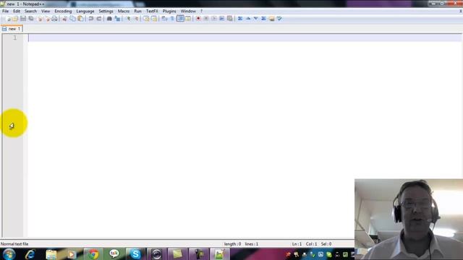Image resolution: width=463 pixels, height=260 pixels.
Task: Start macro recording with red dot icon
Action: [198, 19]
